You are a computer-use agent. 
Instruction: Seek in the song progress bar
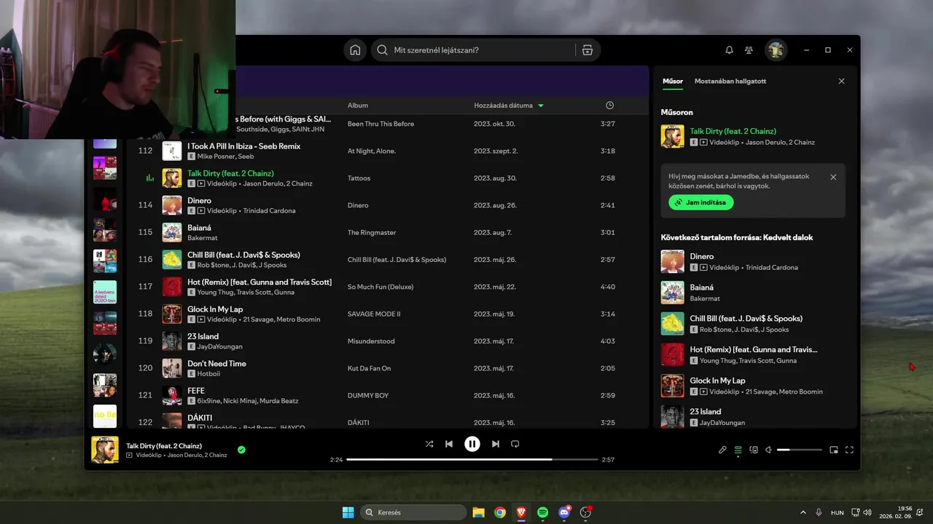(x=472, y=460)
